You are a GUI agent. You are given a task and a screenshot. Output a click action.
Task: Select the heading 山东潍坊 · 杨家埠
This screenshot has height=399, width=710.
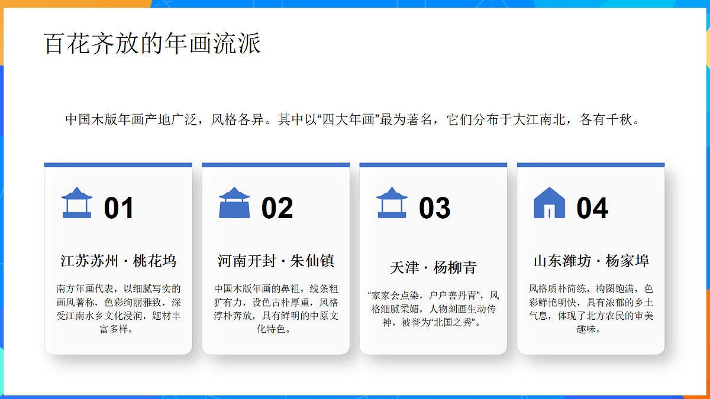tap(591, 261)
